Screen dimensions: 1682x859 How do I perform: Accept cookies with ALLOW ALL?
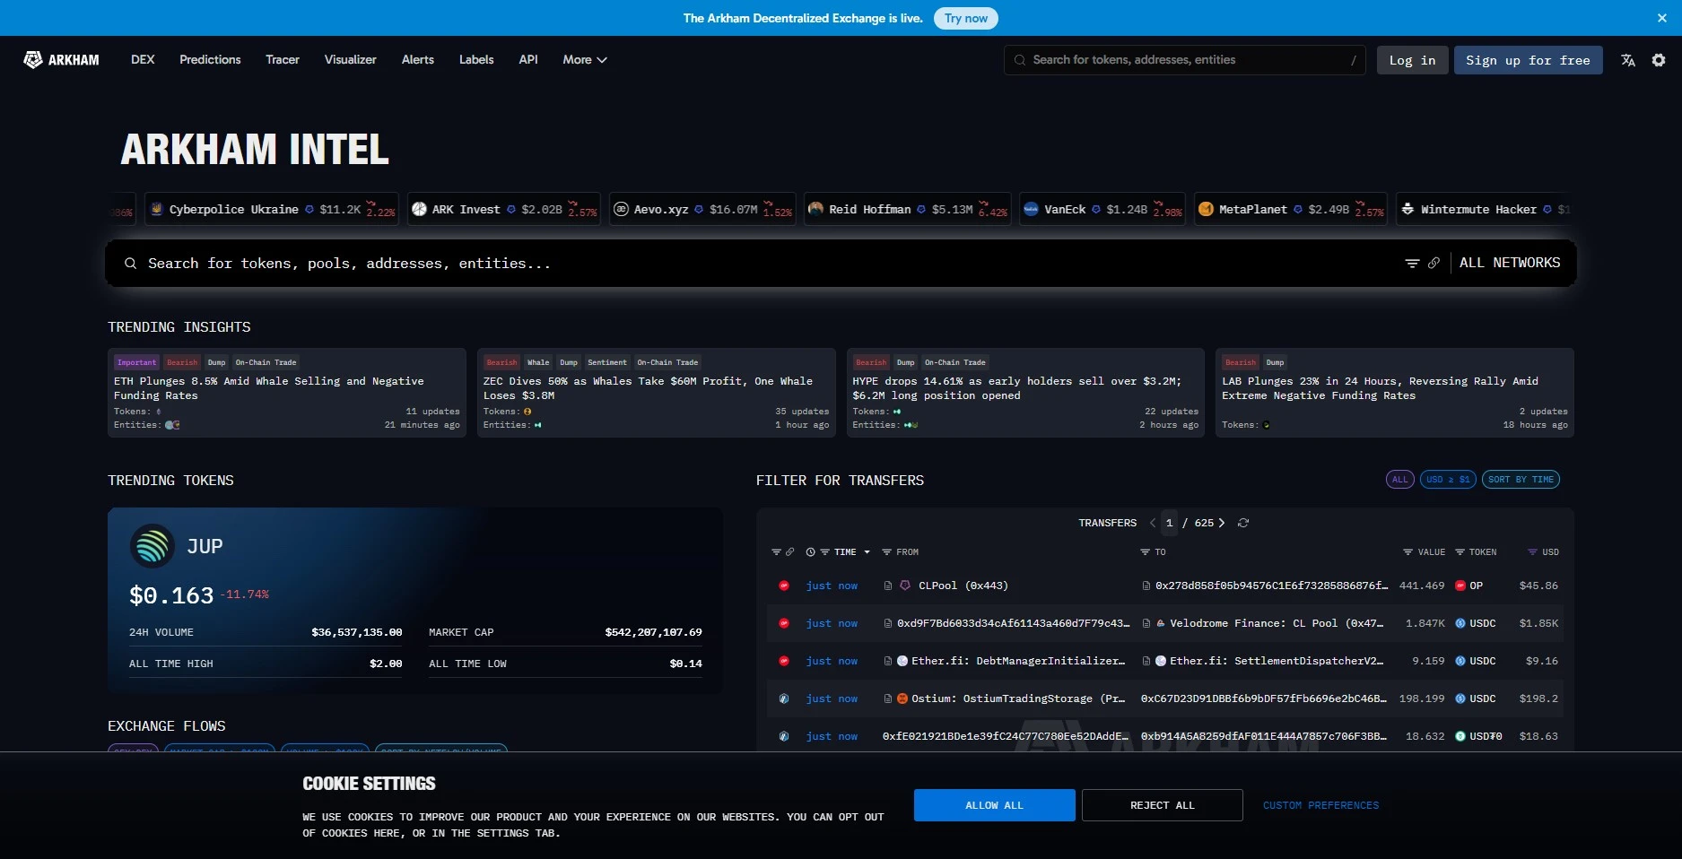point(995,805)
